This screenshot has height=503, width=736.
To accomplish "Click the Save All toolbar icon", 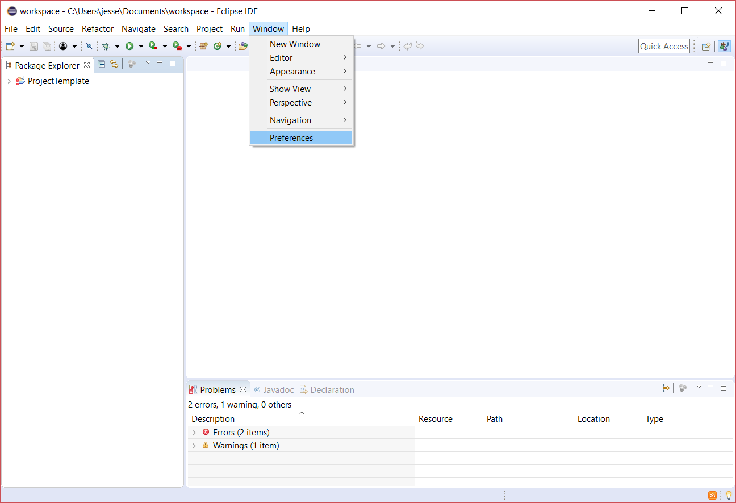I will pyautogui.click(x=46, y=45).
